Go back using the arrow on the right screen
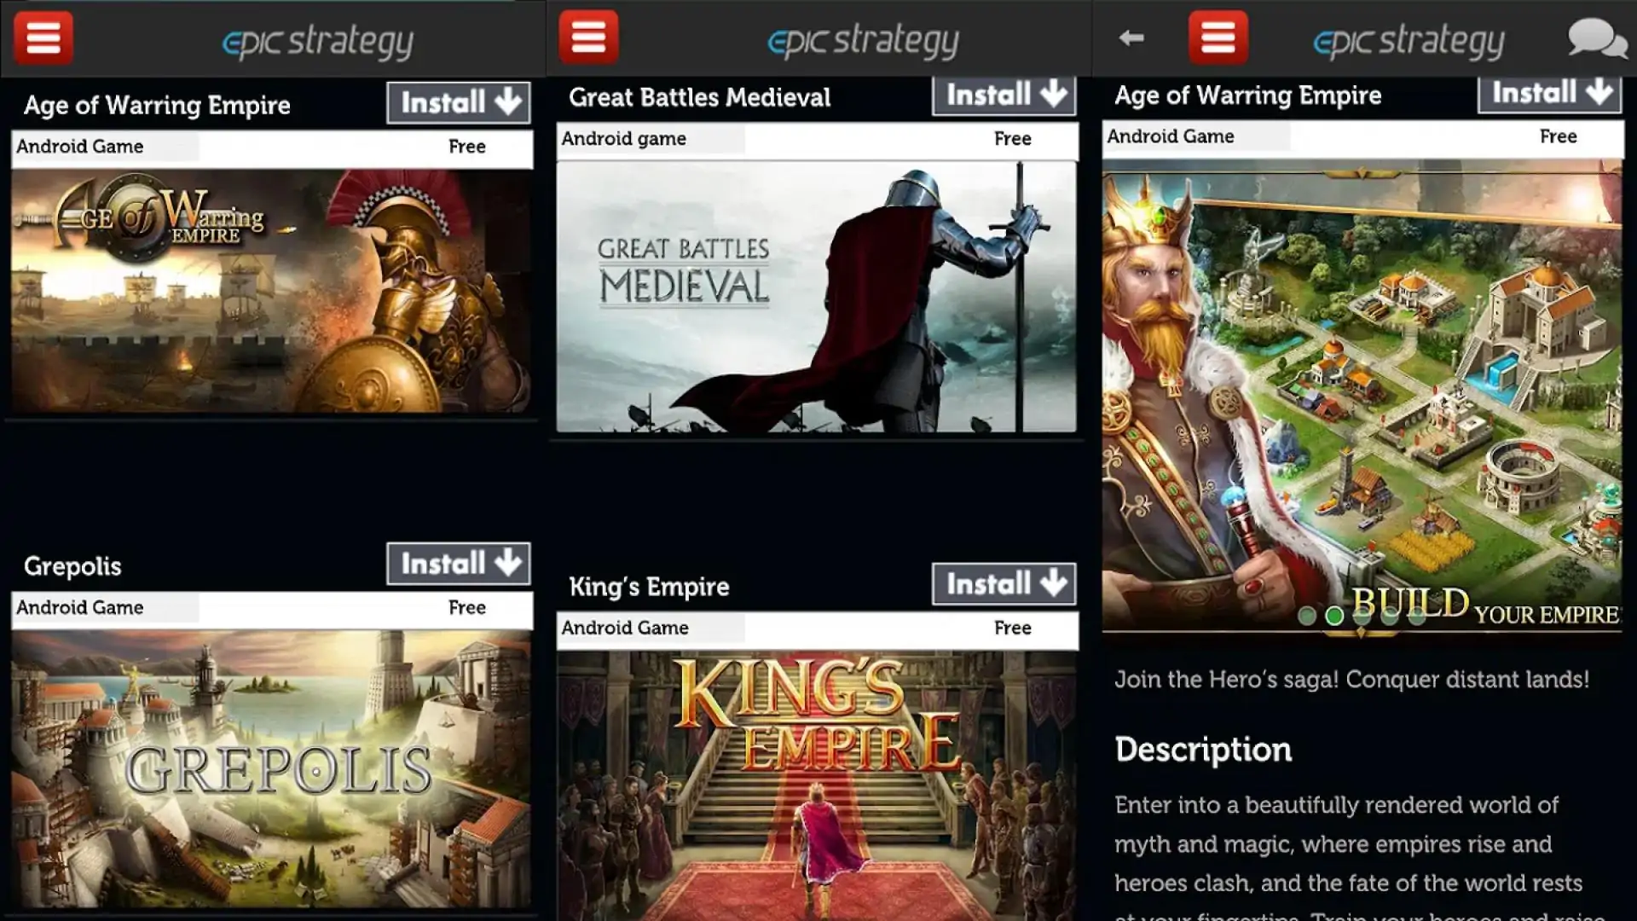 coord(1131,38)
